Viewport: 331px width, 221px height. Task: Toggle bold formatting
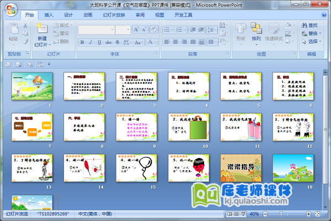82,42
